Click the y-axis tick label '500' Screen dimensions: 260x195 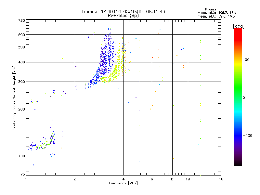tap(21, 47)
